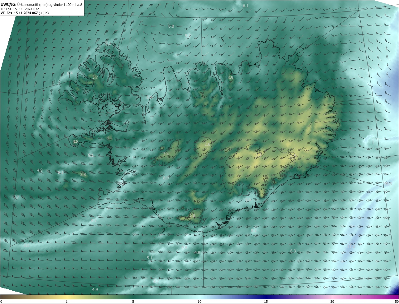
Task: Click the 4.8 value label over ocean
Action: 197,253
